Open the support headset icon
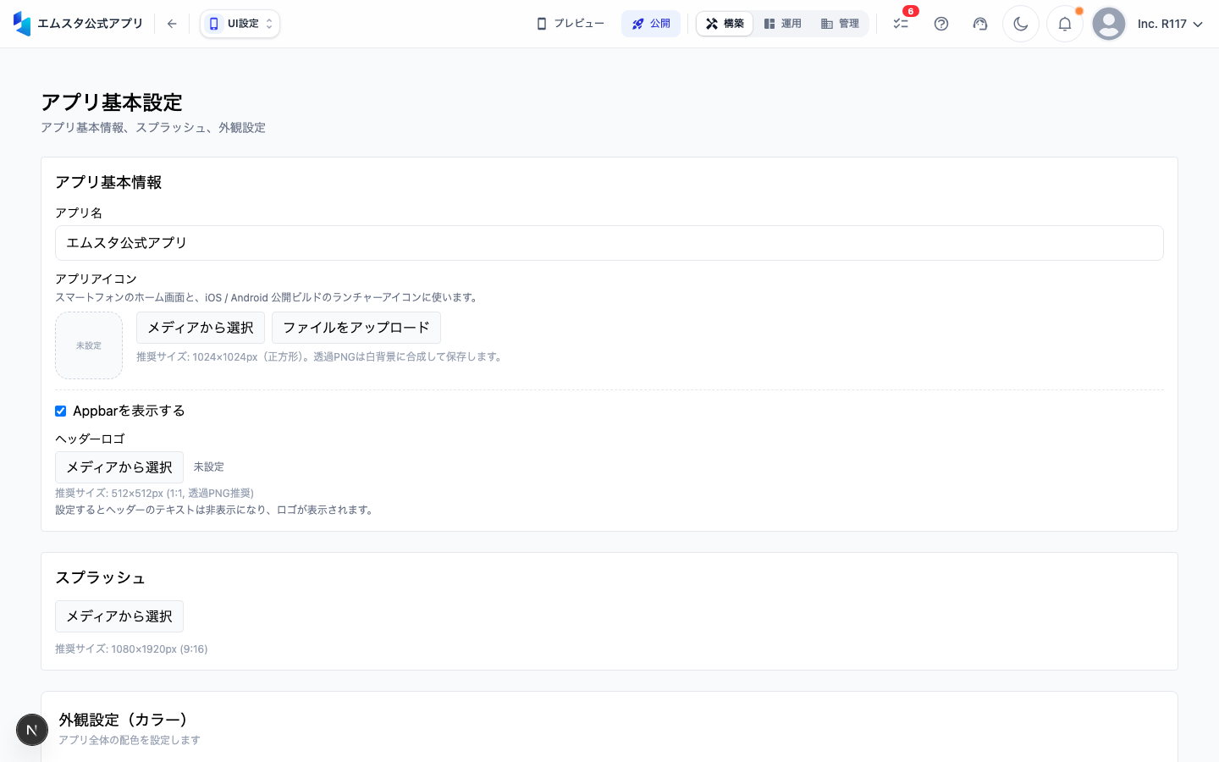Image resolution: width=1219 pixels, height=762 pixels. coord(980,24)
